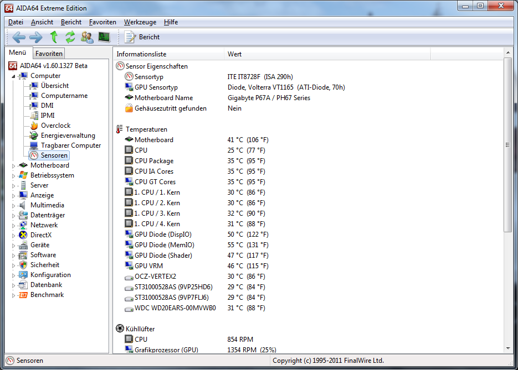Open the monitor diagnostics toolbar icon
This screenshot has width=518, height=370.
pyautogui.click(x=104, y=37)
